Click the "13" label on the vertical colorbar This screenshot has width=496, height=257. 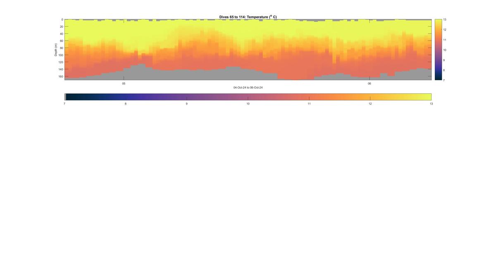point(445,19)
